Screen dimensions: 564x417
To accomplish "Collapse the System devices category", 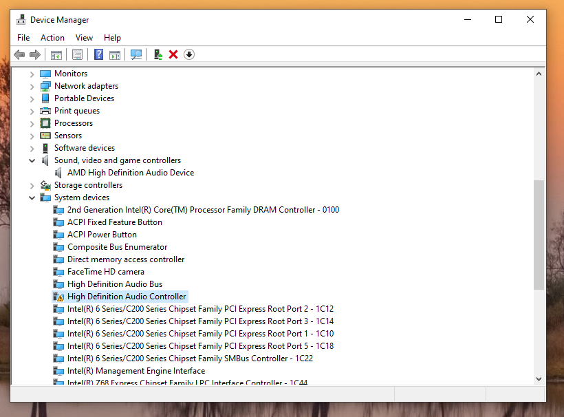I will [32, 197].
